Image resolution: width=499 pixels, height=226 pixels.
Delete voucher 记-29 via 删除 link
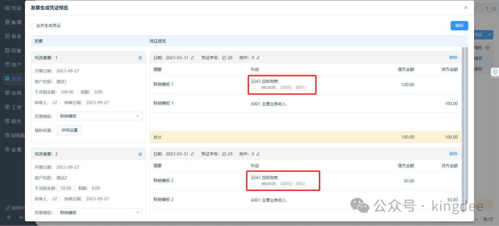pos(453,154)
